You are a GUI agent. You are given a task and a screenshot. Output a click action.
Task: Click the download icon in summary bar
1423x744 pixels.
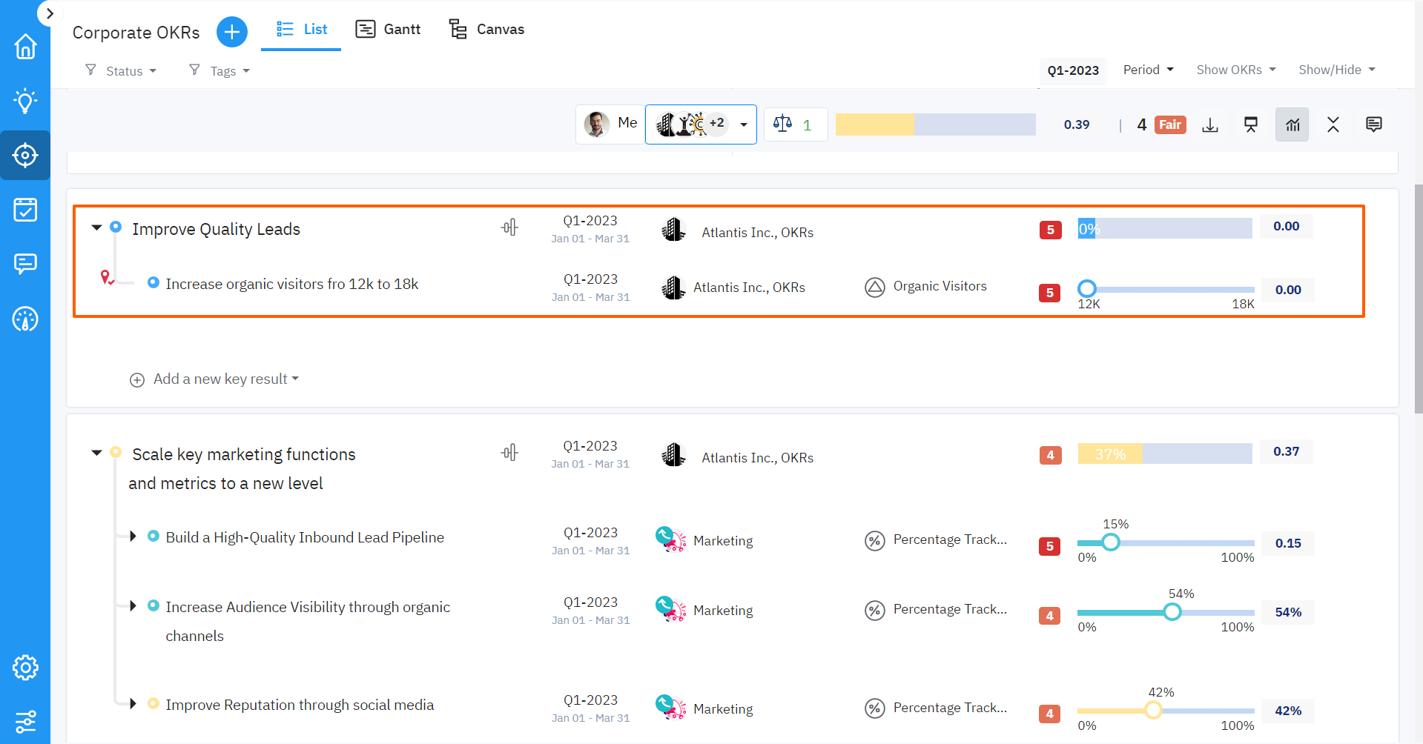[x=1210, y=124]
